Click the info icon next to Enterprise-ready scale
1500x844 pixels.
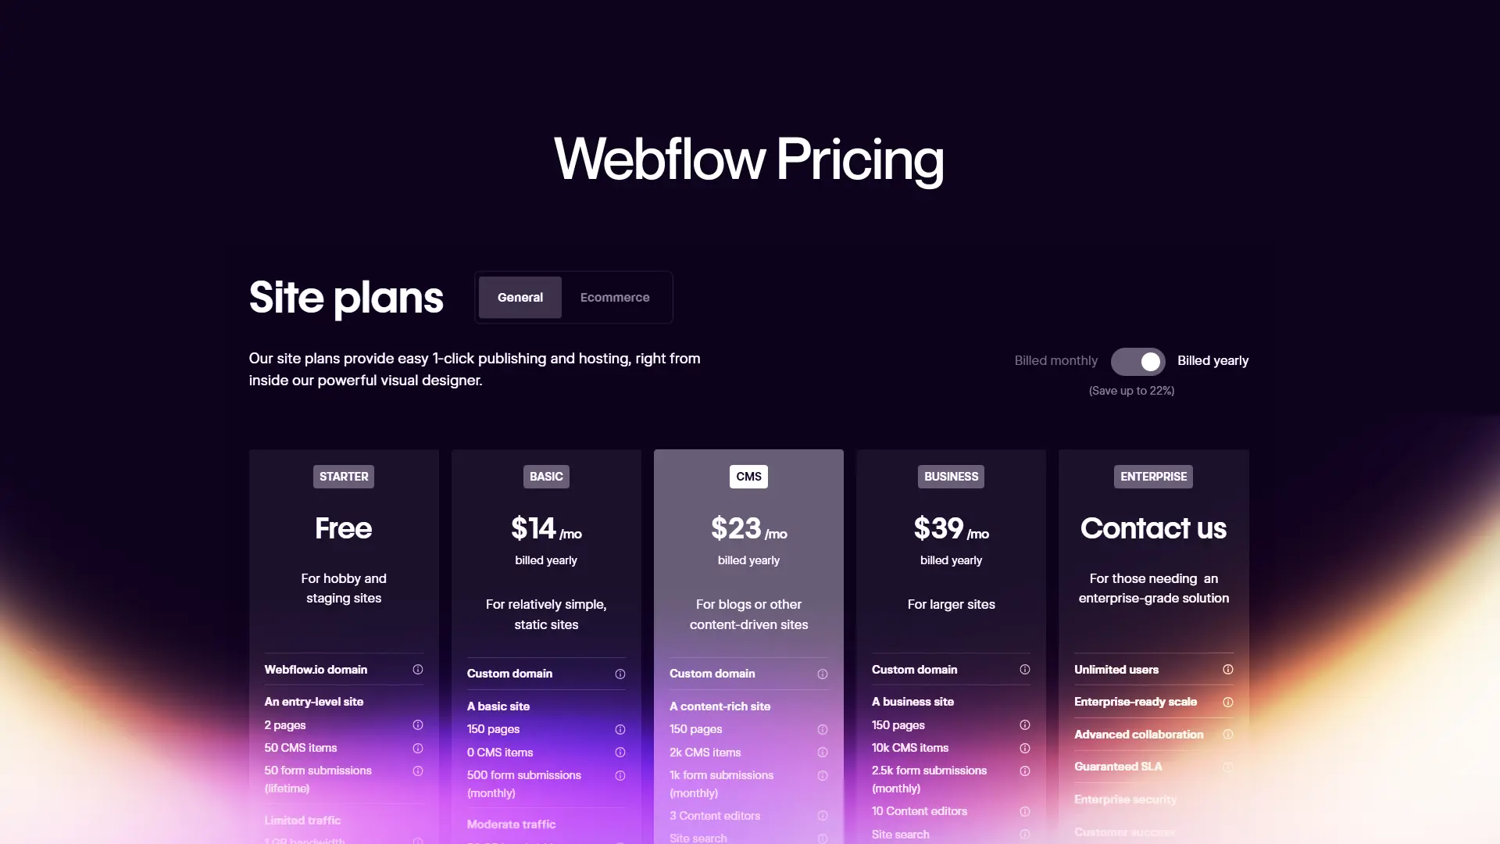1227,703
